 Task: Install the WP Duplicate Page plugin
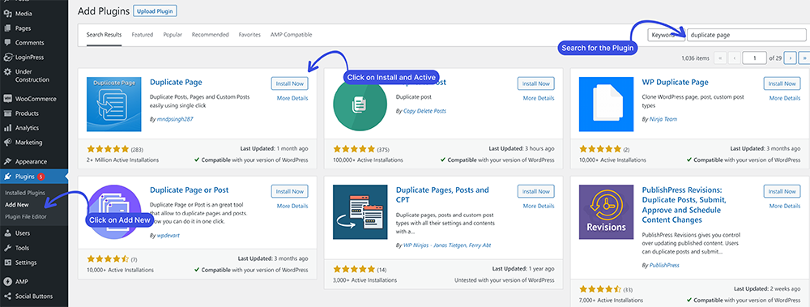(x=782, y=83)
